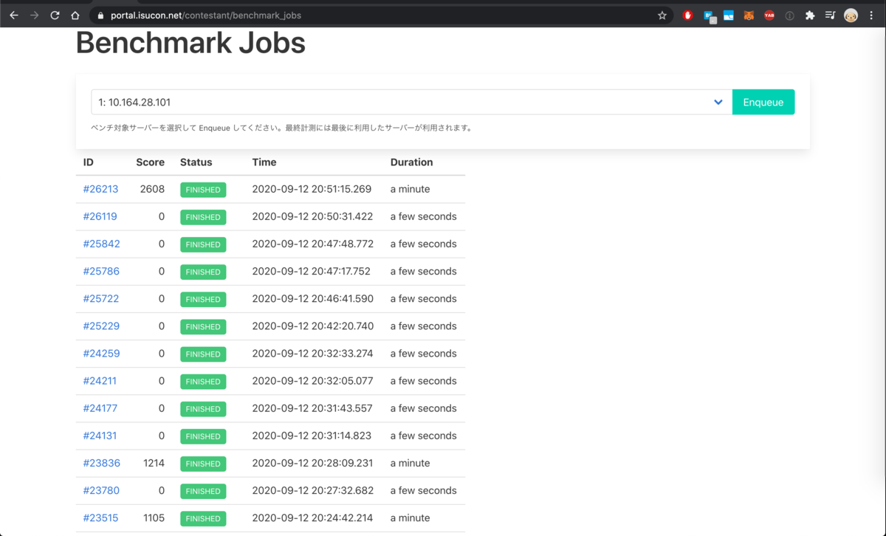Open the Chrome three-dot menu
Image resolution: width=886 pixels, height=536 pixels.
point(871,15)
